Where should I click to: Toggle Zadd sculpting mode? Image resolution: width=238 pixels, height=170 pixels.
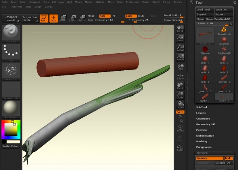pyautogui.click(x=131, y=16)
